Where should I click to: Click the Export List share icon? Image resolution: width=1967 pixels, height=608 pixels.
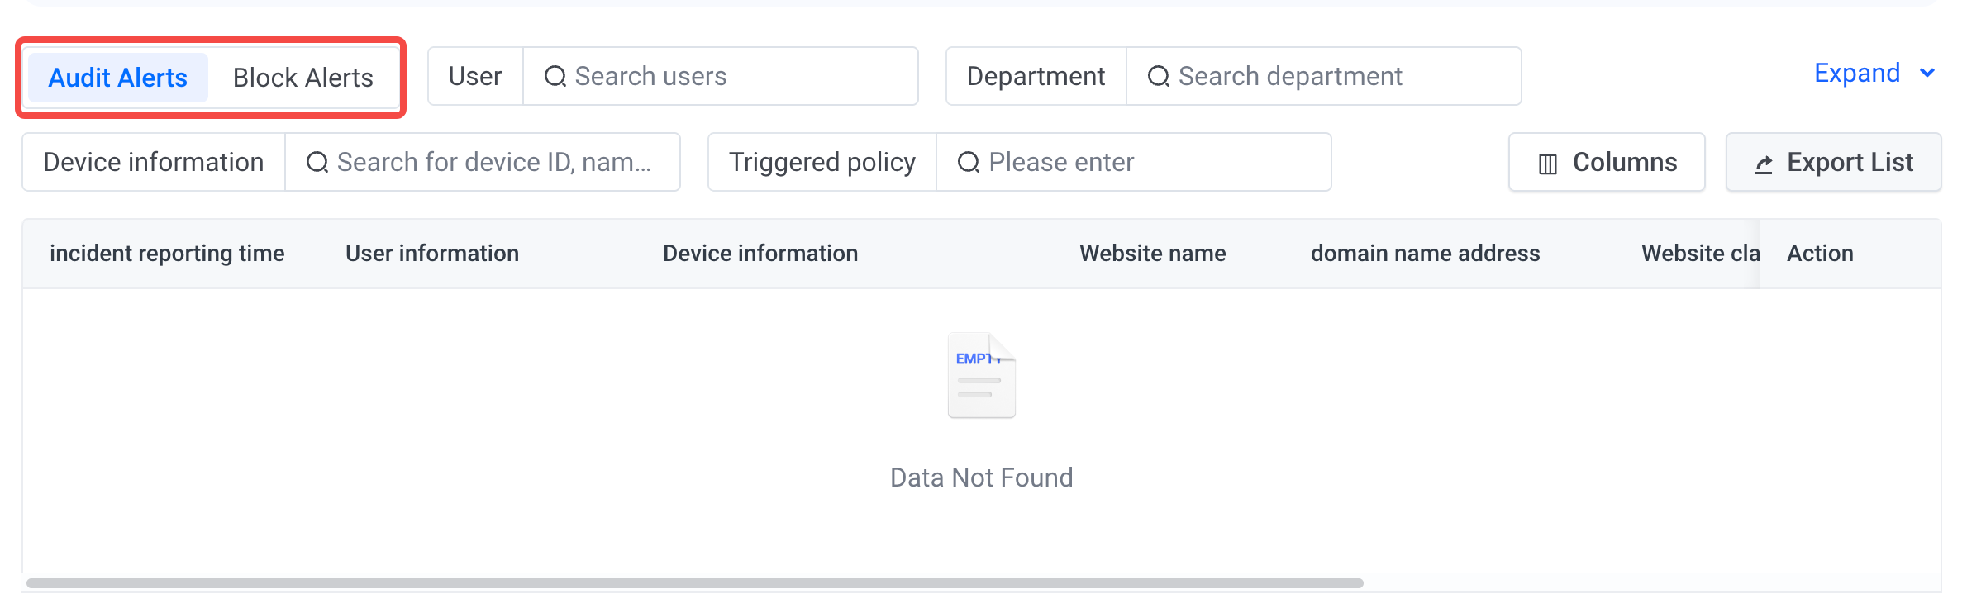1764,164
